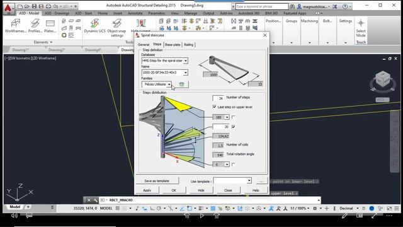The image size is (403, 227).
Task: Open Object snap settings
Action: [x=116, y=28]
